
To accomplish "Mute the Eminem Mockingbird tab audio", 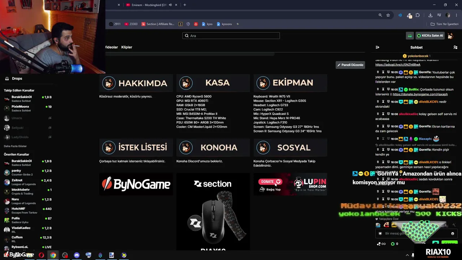I will pyautogui.click(x=170, y=5).
